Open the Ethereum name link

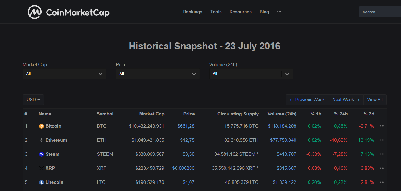click(56, 140)
